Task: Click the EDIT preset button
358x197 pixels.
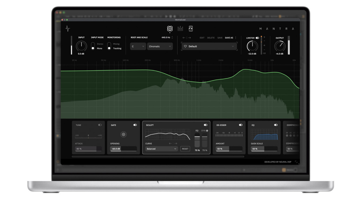Action: [202, 38]
